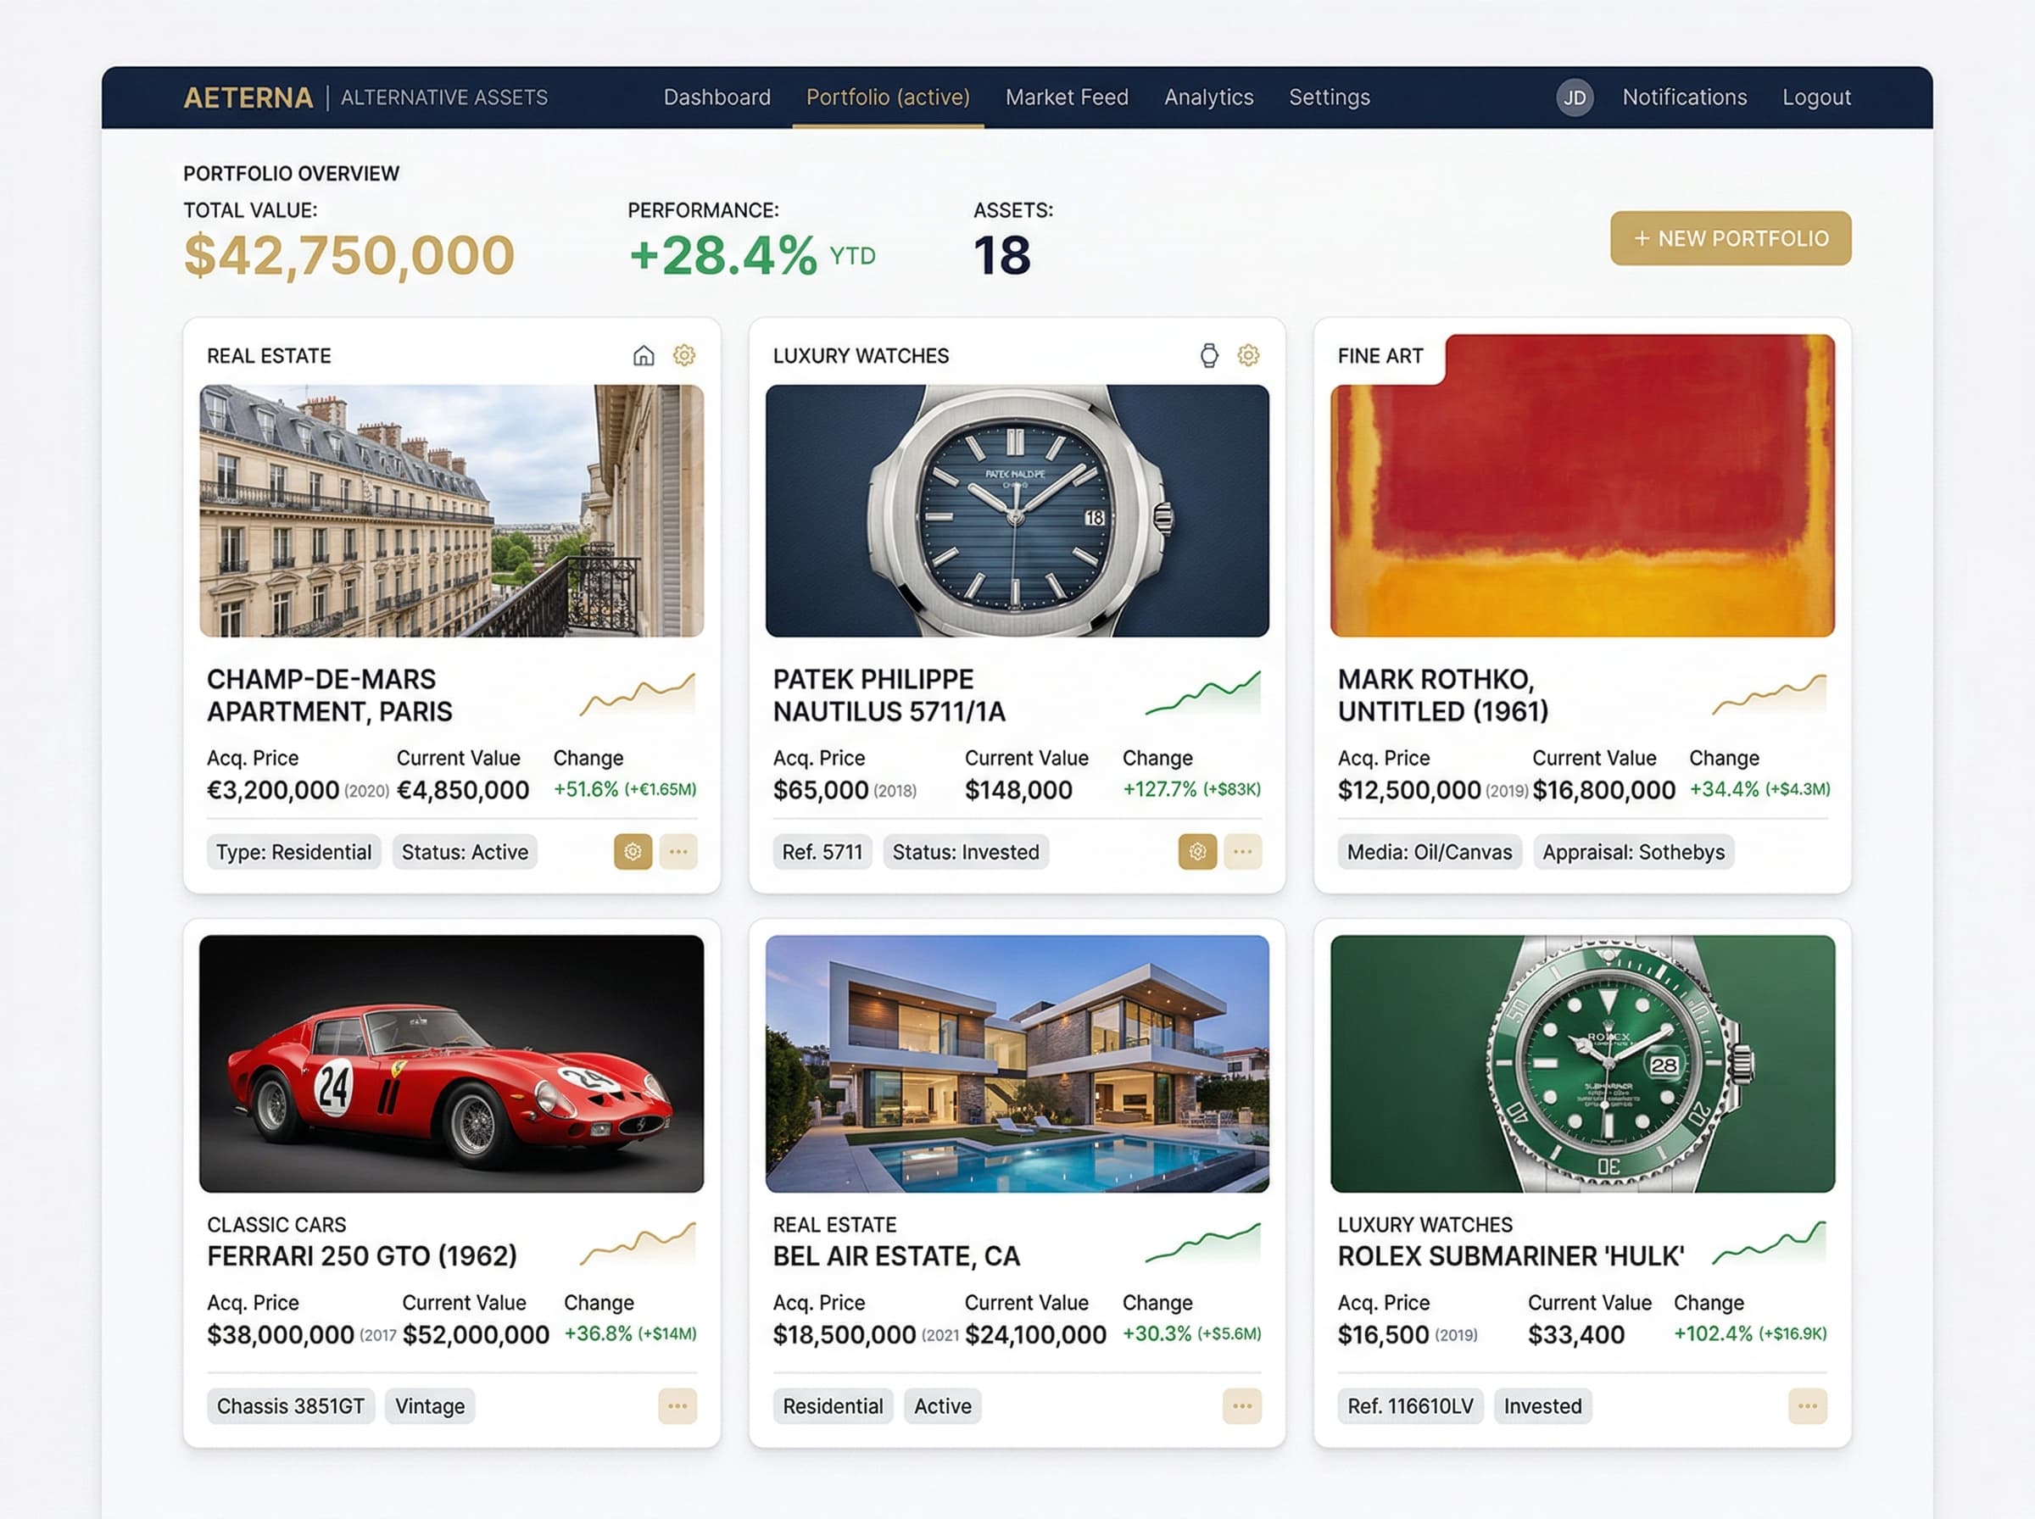Click the JD user avatar
This screenshot has height=1519, width=2035.
pos(1575,97)
